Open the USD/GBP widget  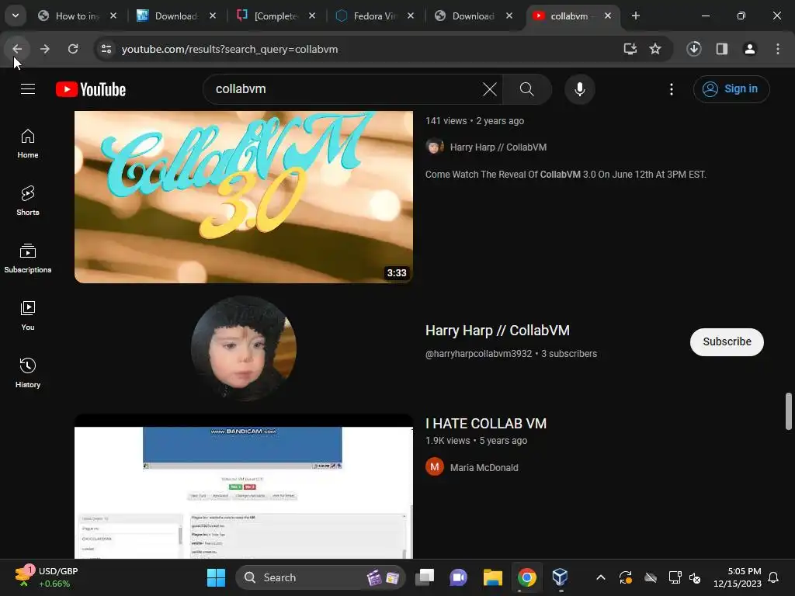click(x=47, y=577)
